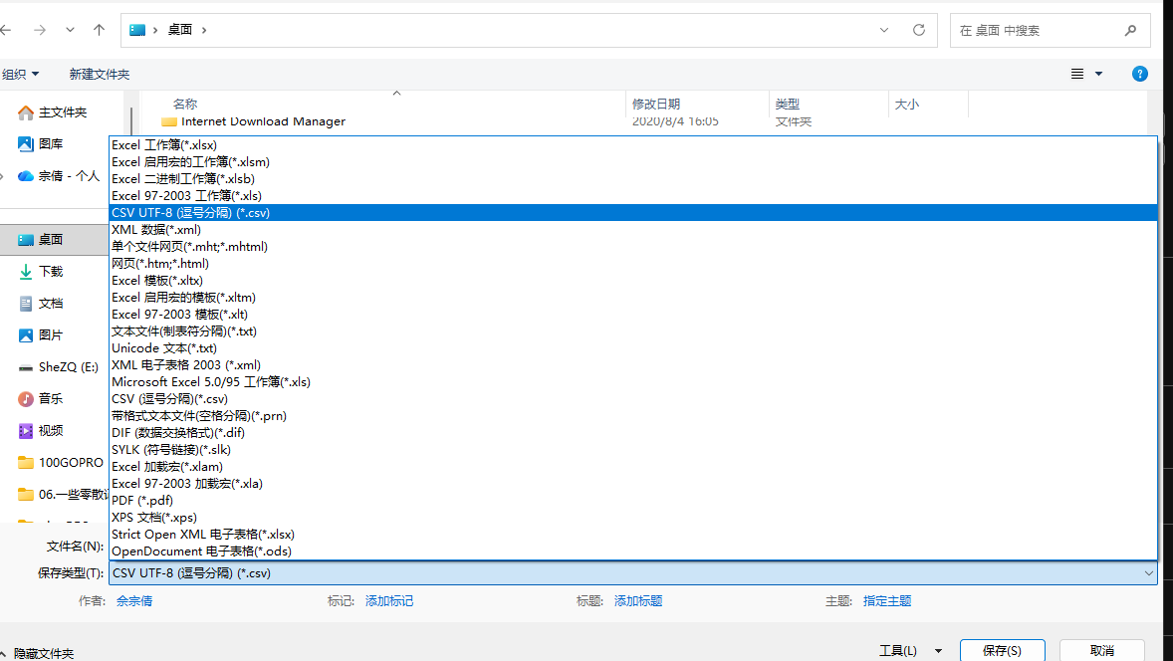Choose Excel 97-2003 模板(*.xlt) type

(633, 314)
